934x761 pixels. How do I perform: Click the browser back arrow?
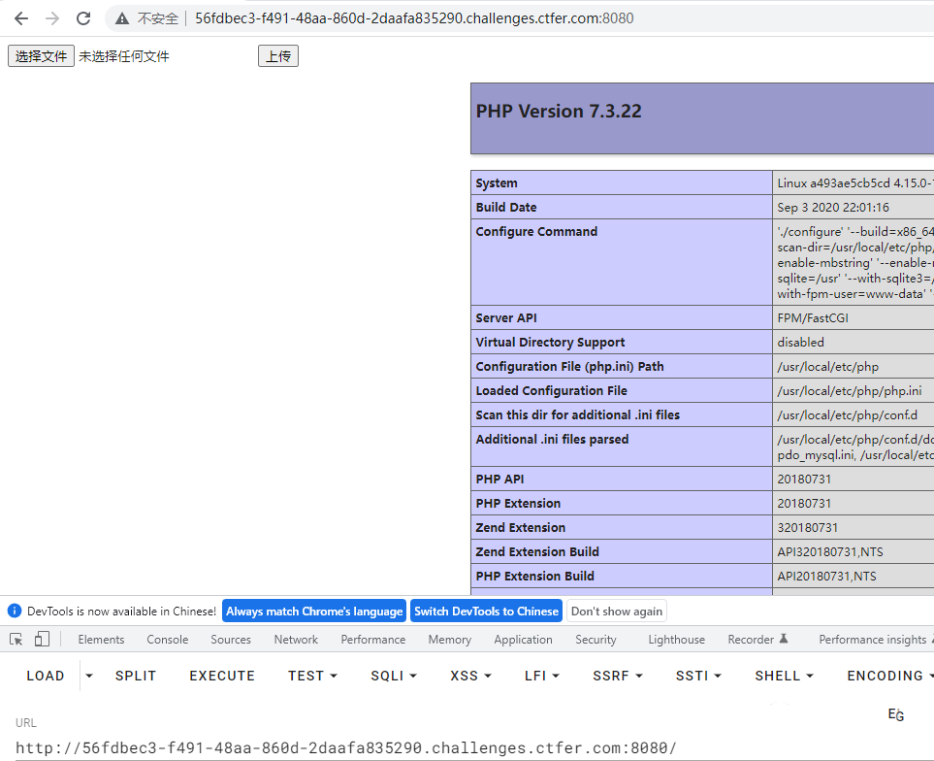tap(21, 18)
